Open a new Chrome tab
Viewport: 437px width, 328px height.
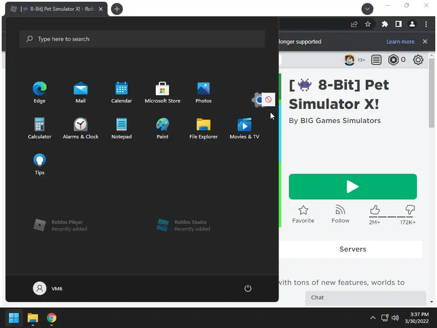coord(117,9)
